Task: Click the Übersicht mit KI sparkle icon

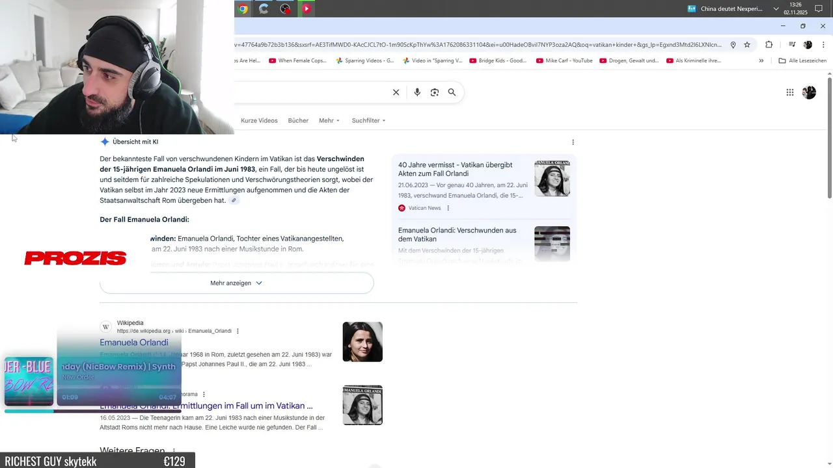Action: tap(105, 142)
